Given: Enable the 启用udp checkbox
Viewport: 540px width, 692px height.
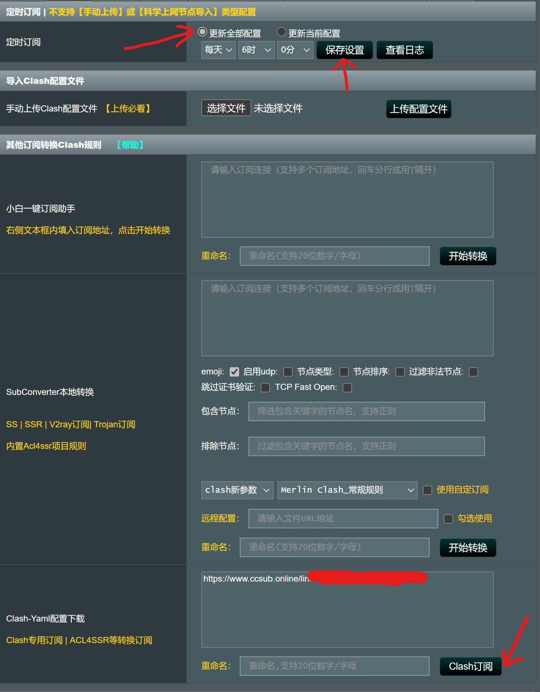Looking at the screenshot, I should tap(288, 372).
